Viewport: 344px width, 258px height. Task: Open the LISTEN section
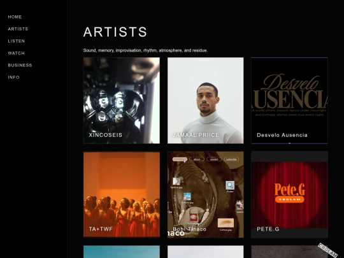[x=17, y=41]
